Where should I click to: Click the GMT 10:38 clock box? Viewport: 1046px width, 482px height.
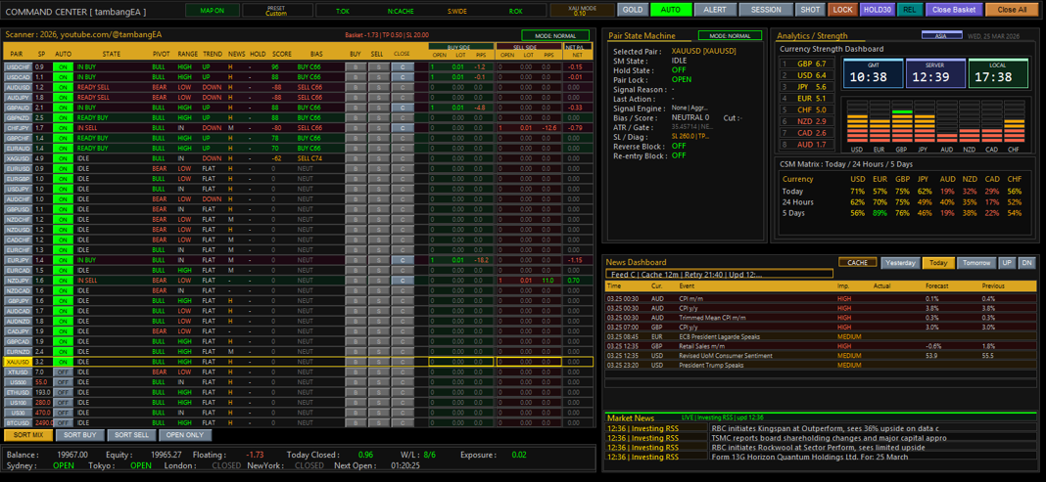[874, 73]
